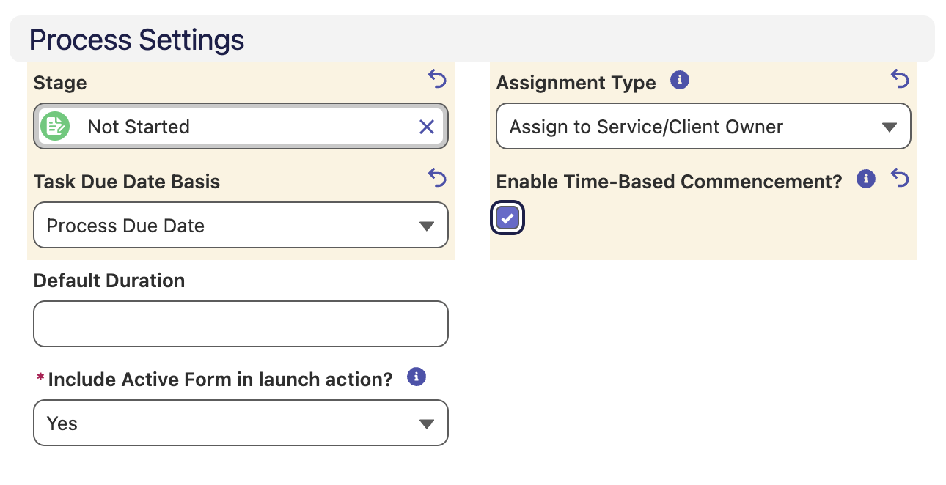Image resolution: width=946 pixels, height=485 pixels.
Task: Uncheck Enable Time-Based Commencement checkbox
Action: click(x=507, y=218)
